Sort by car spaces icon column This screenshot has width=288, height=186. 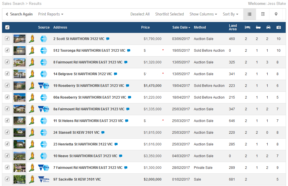268,27
